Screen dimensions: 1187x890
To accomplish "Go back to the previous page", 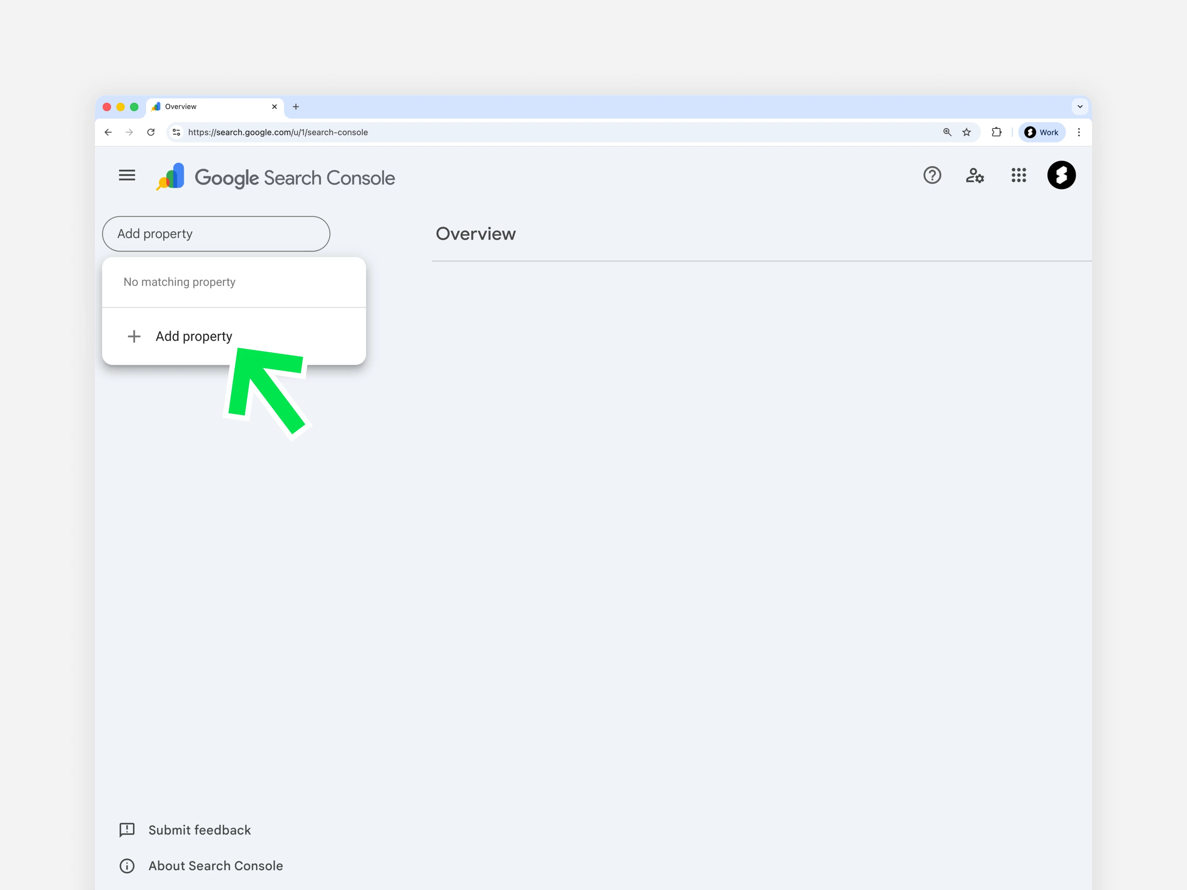I will 108,133.
